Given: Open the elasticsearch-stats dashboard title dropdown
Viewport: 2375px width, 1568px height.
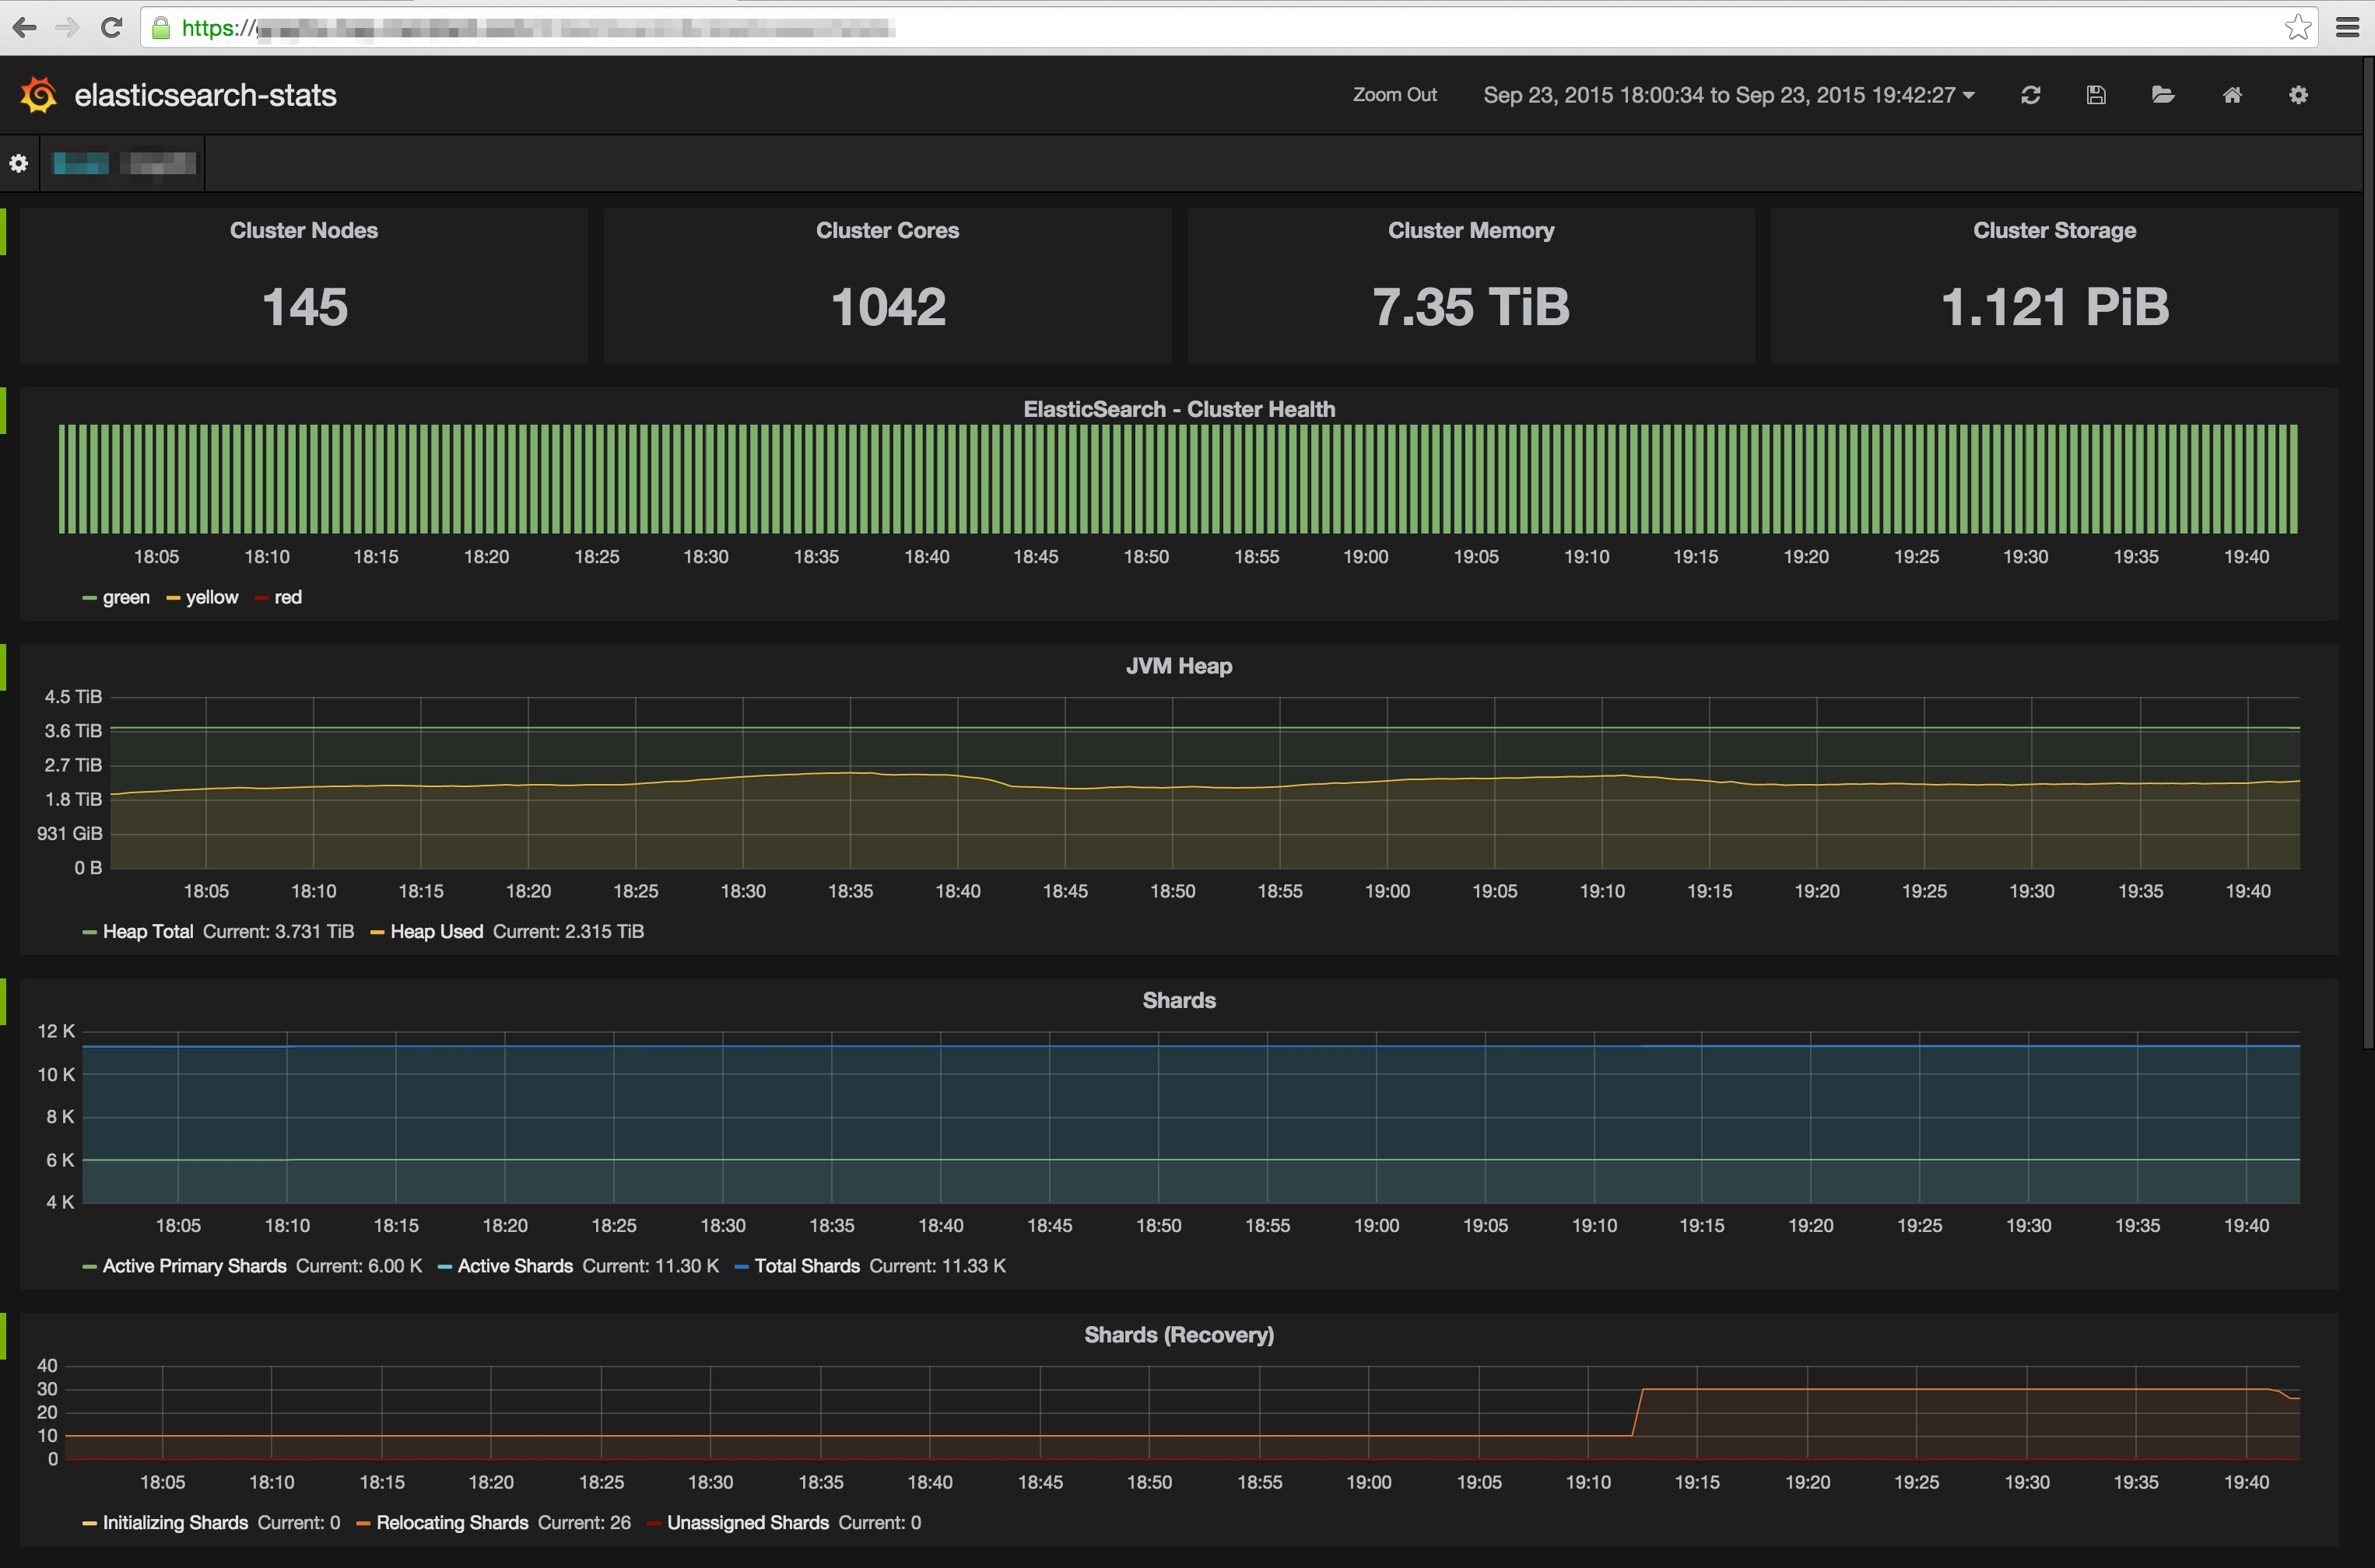Looking at the screenshot, I should click(x=205, y=95).
